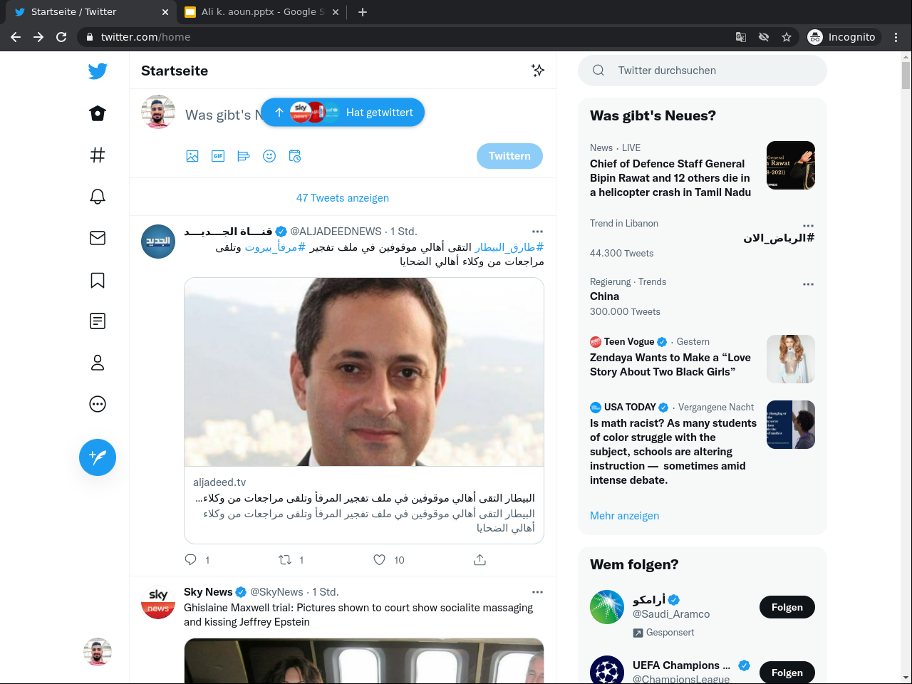This screenshot has width=912, height=684.
Task: Open Explore hashtag icon
Action: tap(98, 155)
